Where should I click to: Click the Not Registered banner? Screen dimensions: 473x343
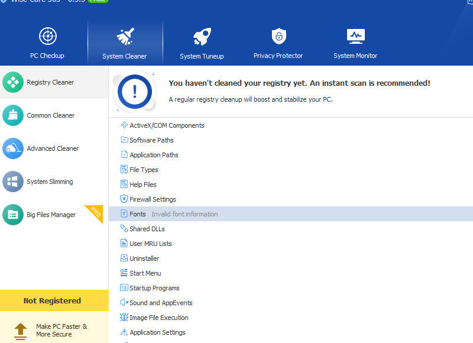[54, 300]
